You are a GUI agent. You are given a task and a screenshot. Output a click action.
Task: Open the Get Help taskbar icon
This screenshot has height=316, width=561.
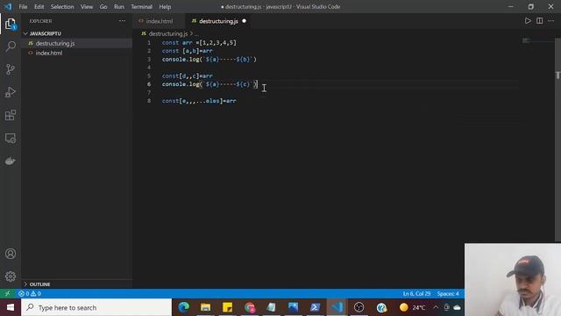pos(381,307)
